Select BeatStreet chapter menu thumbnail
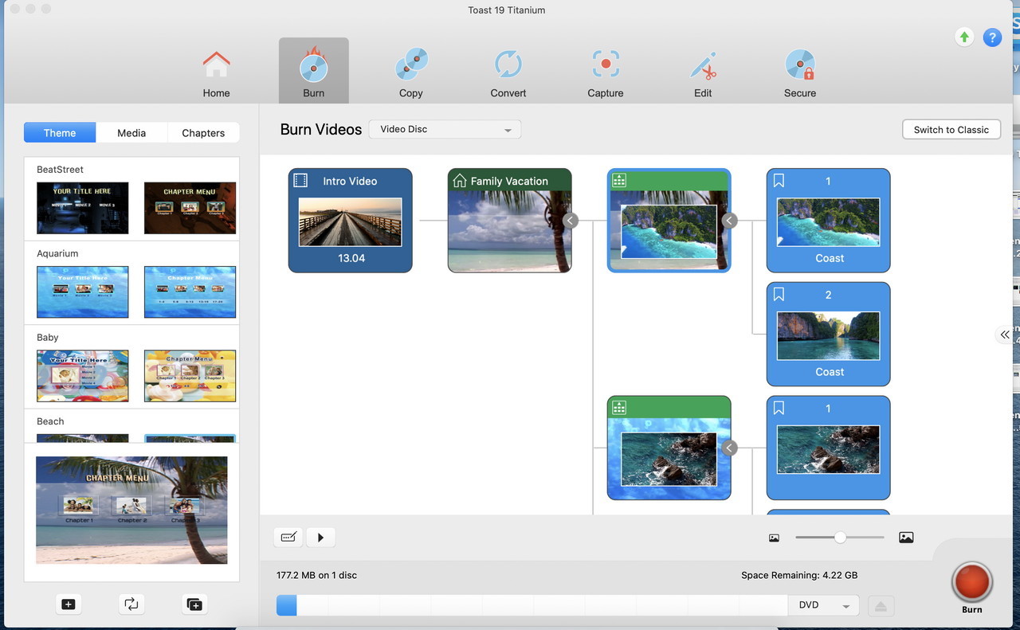This screenshot has height=630, width=1020. click(190, 208)
